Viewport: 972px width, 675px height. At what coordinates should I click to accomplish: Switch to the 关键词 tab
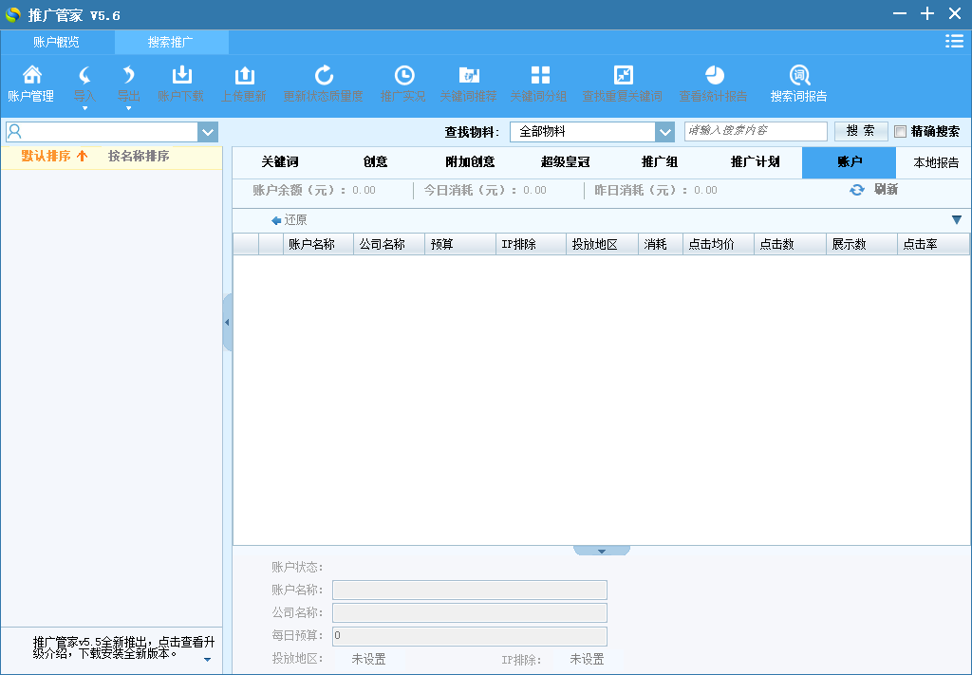280,162
